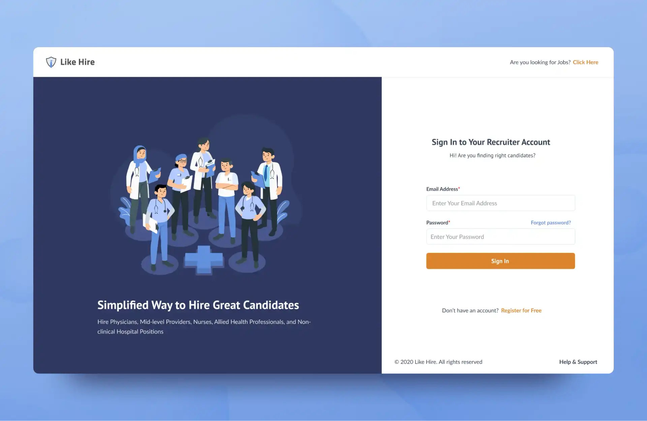Click the recruiter account tab header
This screenshot has height=421, width=647.
pos(491,142)
